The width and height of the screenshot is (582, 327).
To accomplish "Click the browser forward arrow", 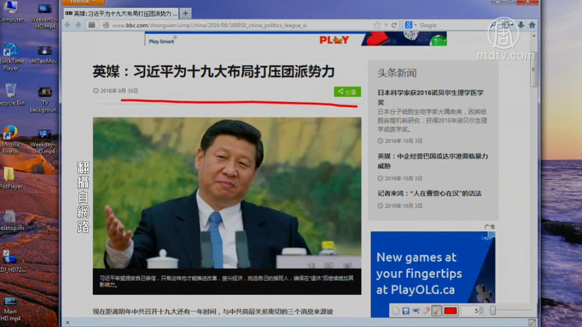I will [x=79, y=25].
